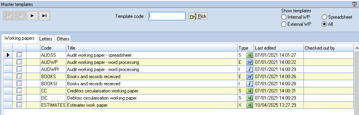
Task: Tick the checkbox for BOOKS row
Action: [19, 77]
